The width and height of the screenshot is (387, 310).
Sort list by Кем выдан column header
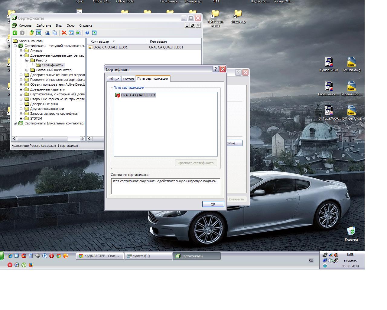click(158, 41)
